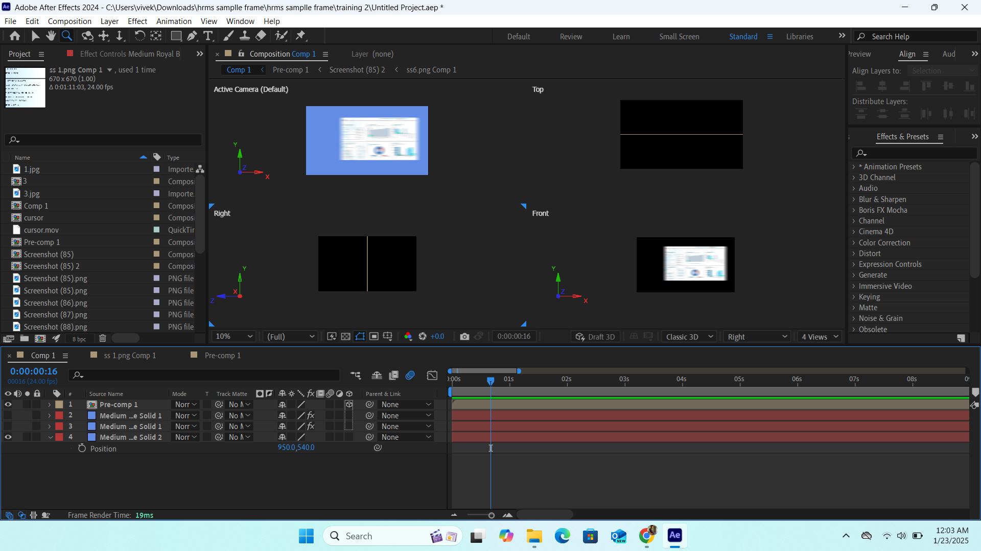Select the Hand tool
The width and height of the screenshot is (981, 551).
point(51,36)
